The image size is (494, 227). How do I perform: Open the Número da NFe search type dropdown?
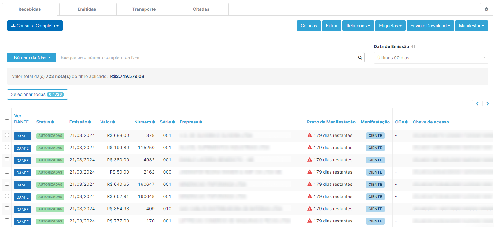point(31,57)
